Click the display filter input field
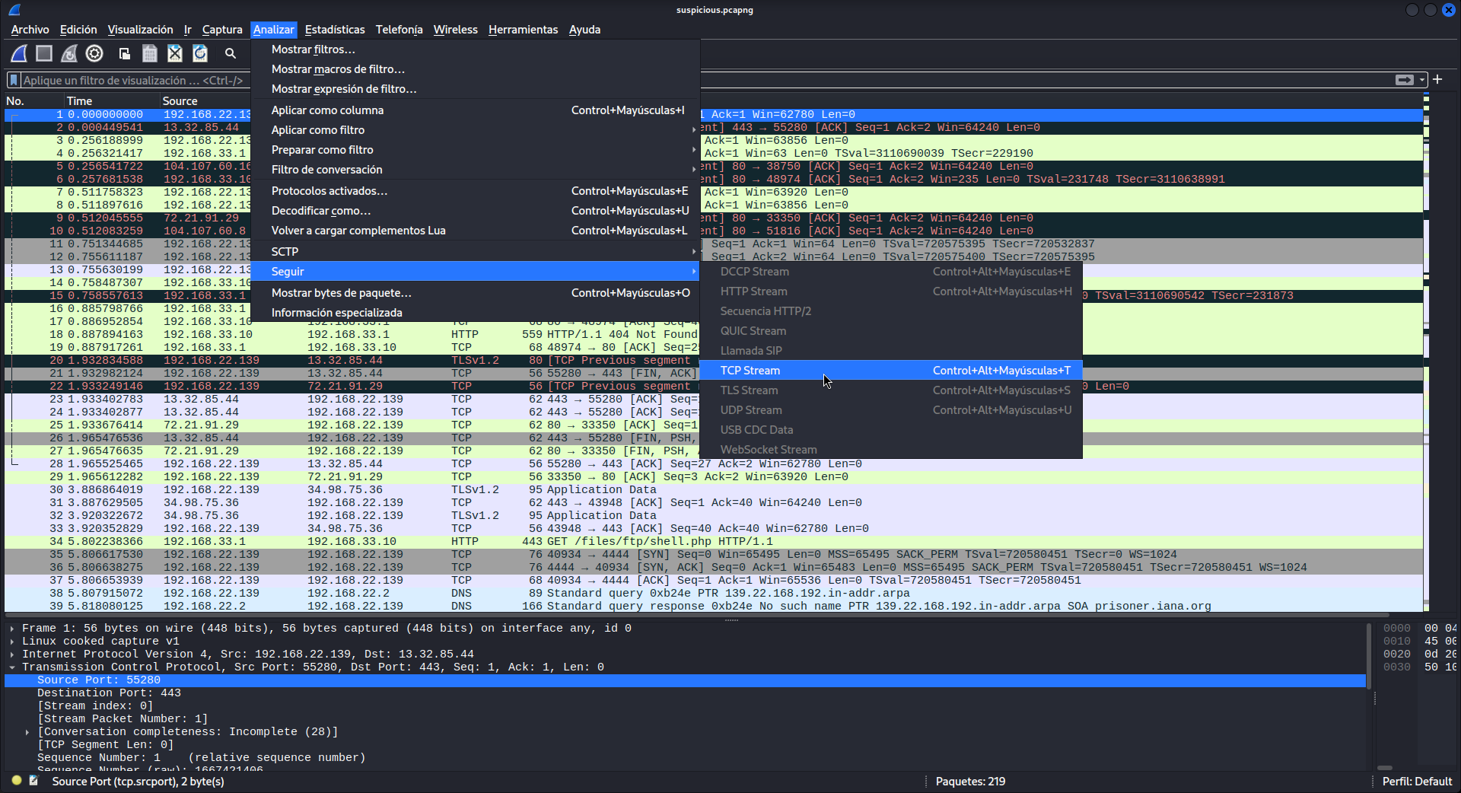Viewport: 1461px width, 793px height. (706, 80)
